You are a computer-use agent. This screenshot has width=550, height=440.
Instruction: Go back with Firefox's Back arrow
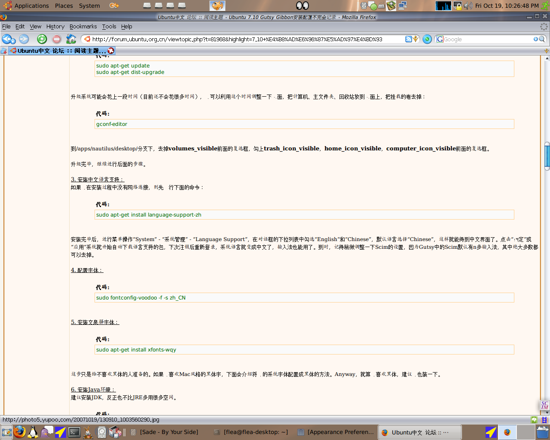[7, 39]
